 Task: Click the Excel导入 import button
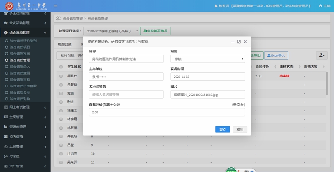click(x=276, y=55)
